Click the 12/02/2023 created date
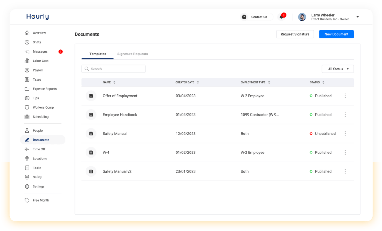 [186, 134]
